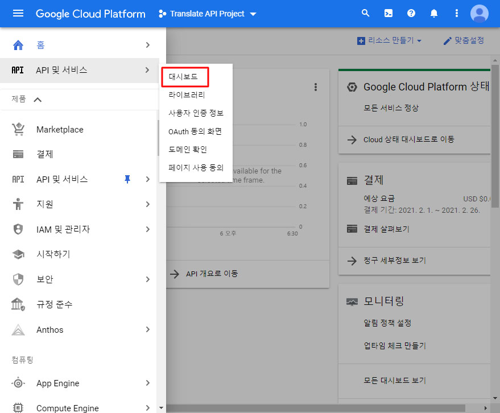This screenshot has width=500, height=413.
Task: Open API 개요로 이동 link
Action: point(212,274)
